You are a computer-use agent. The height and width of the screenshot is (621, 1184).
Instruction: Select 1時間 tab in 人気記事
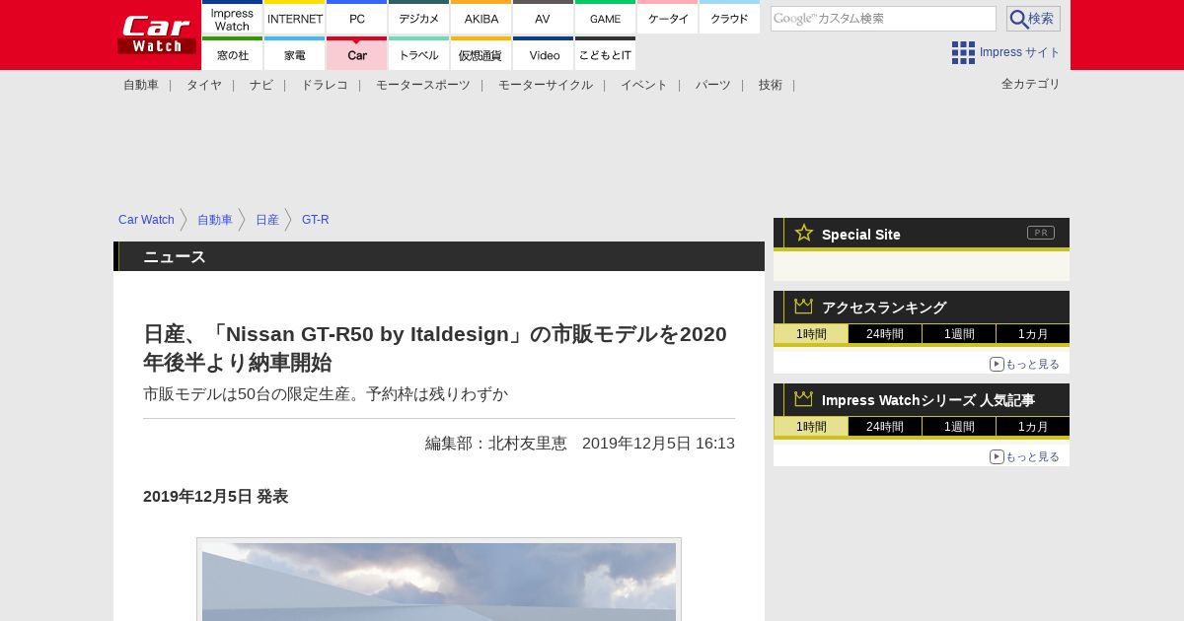coord(811,427)
